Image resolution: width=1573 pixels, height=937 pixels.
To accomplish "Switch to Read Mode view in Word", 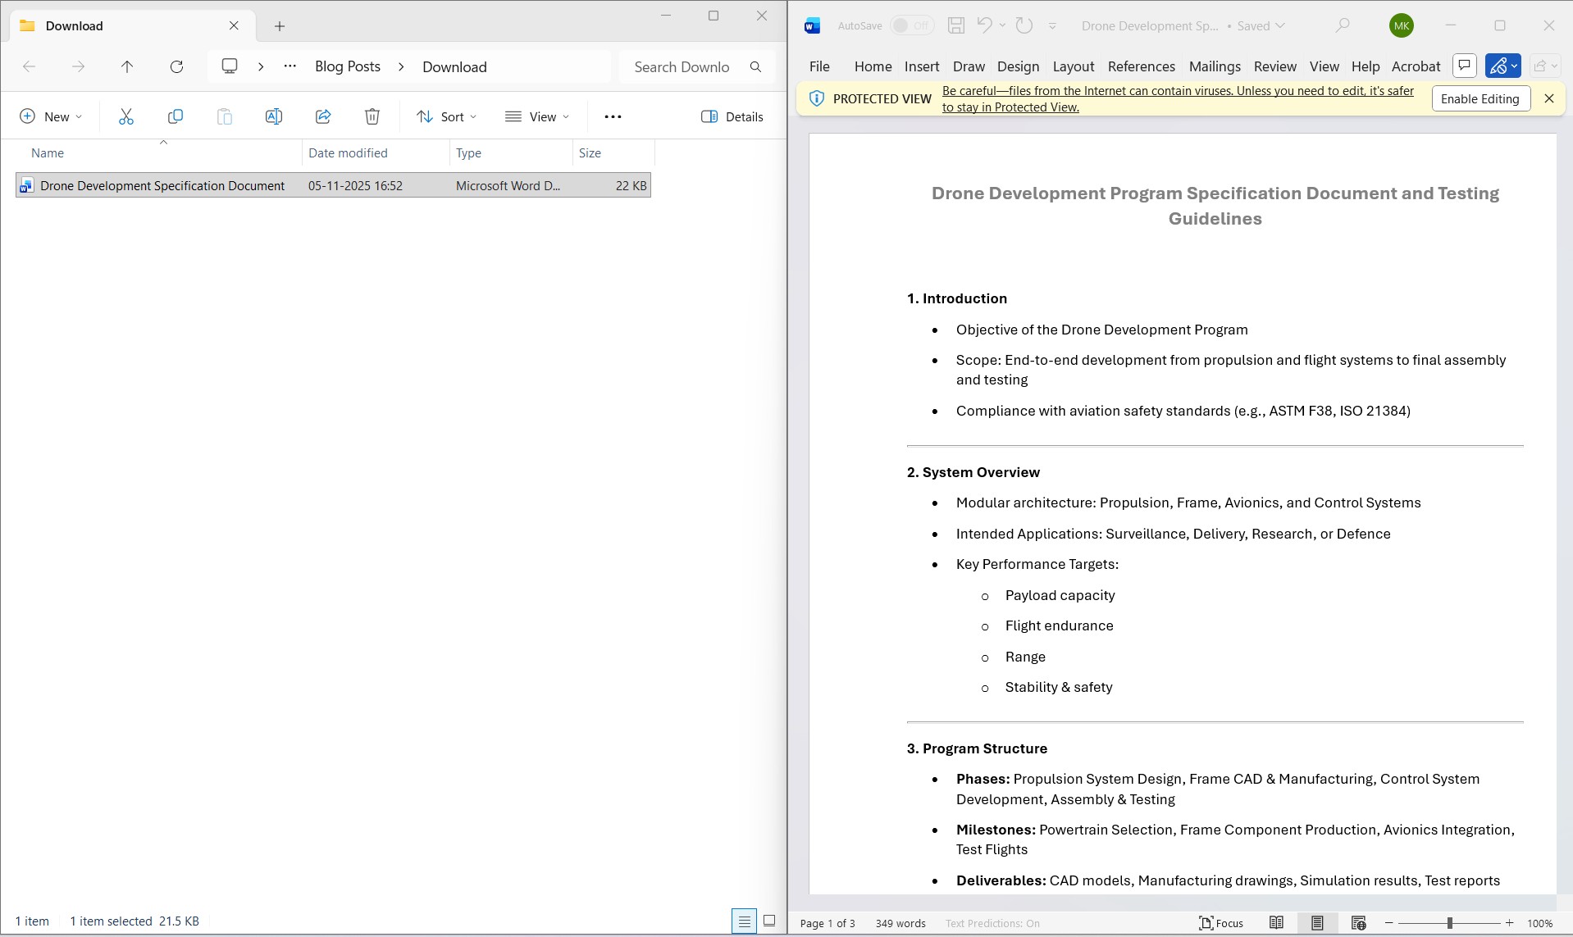I will [x=1276, y=923].
